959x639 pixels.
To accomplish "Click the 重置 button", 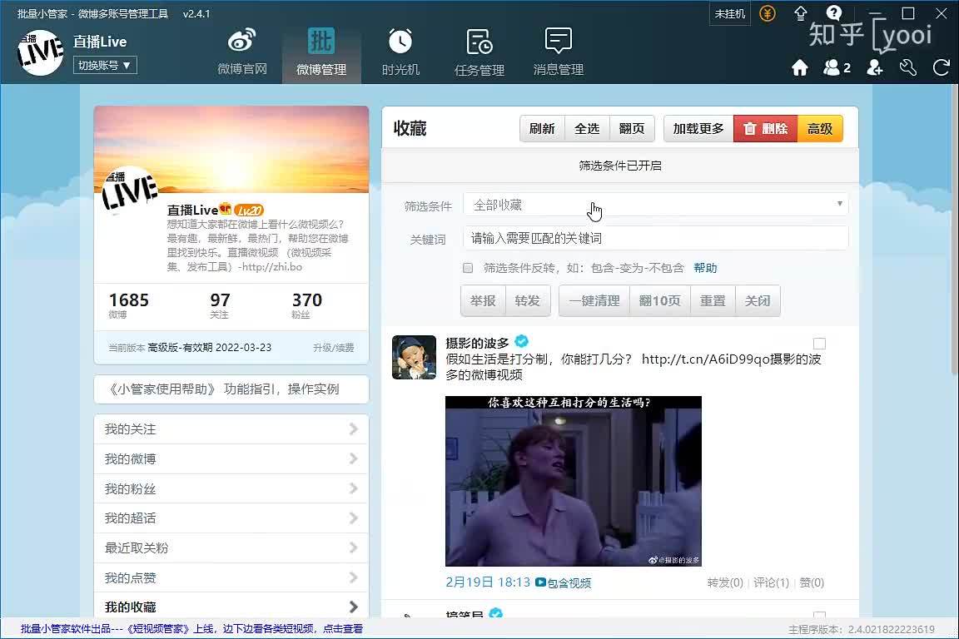I will [x=713, y=300].
